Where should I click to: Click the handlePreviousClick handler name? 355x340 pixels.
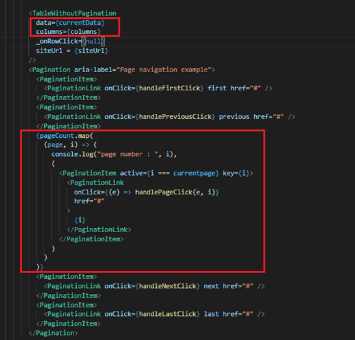coord(176,117)
